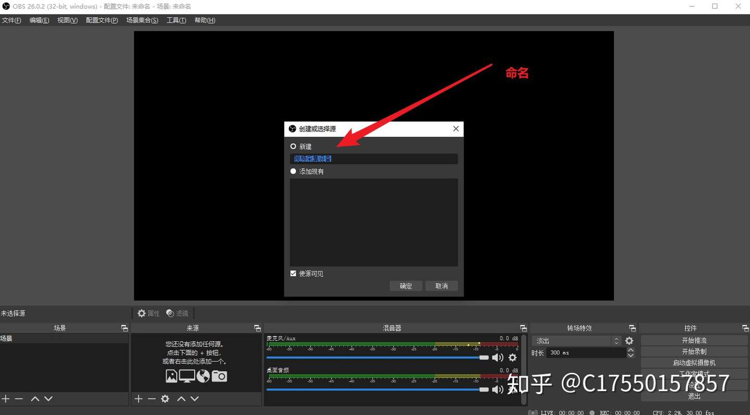Open the 编辑 menu
Viewport: 750px width, 415px height.
point(39,20)
